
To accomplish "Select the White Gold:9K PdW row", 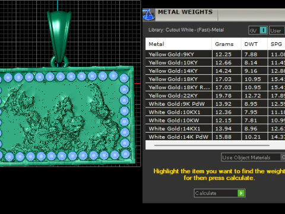I will 215,104.
